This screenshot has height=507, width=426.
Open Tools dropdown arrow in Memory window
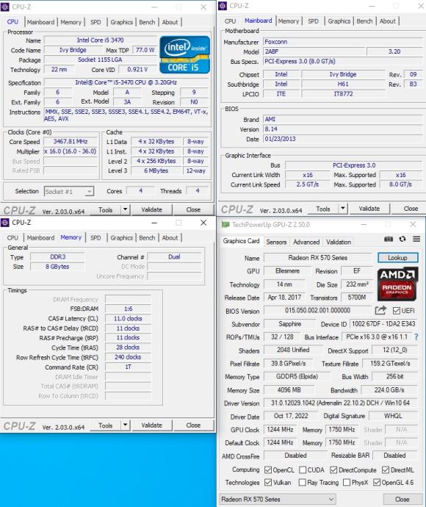125,425
